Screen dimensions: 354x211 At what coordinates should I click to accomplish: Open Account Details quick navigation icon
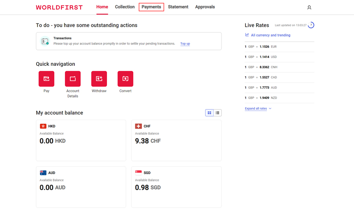(73, 79)
